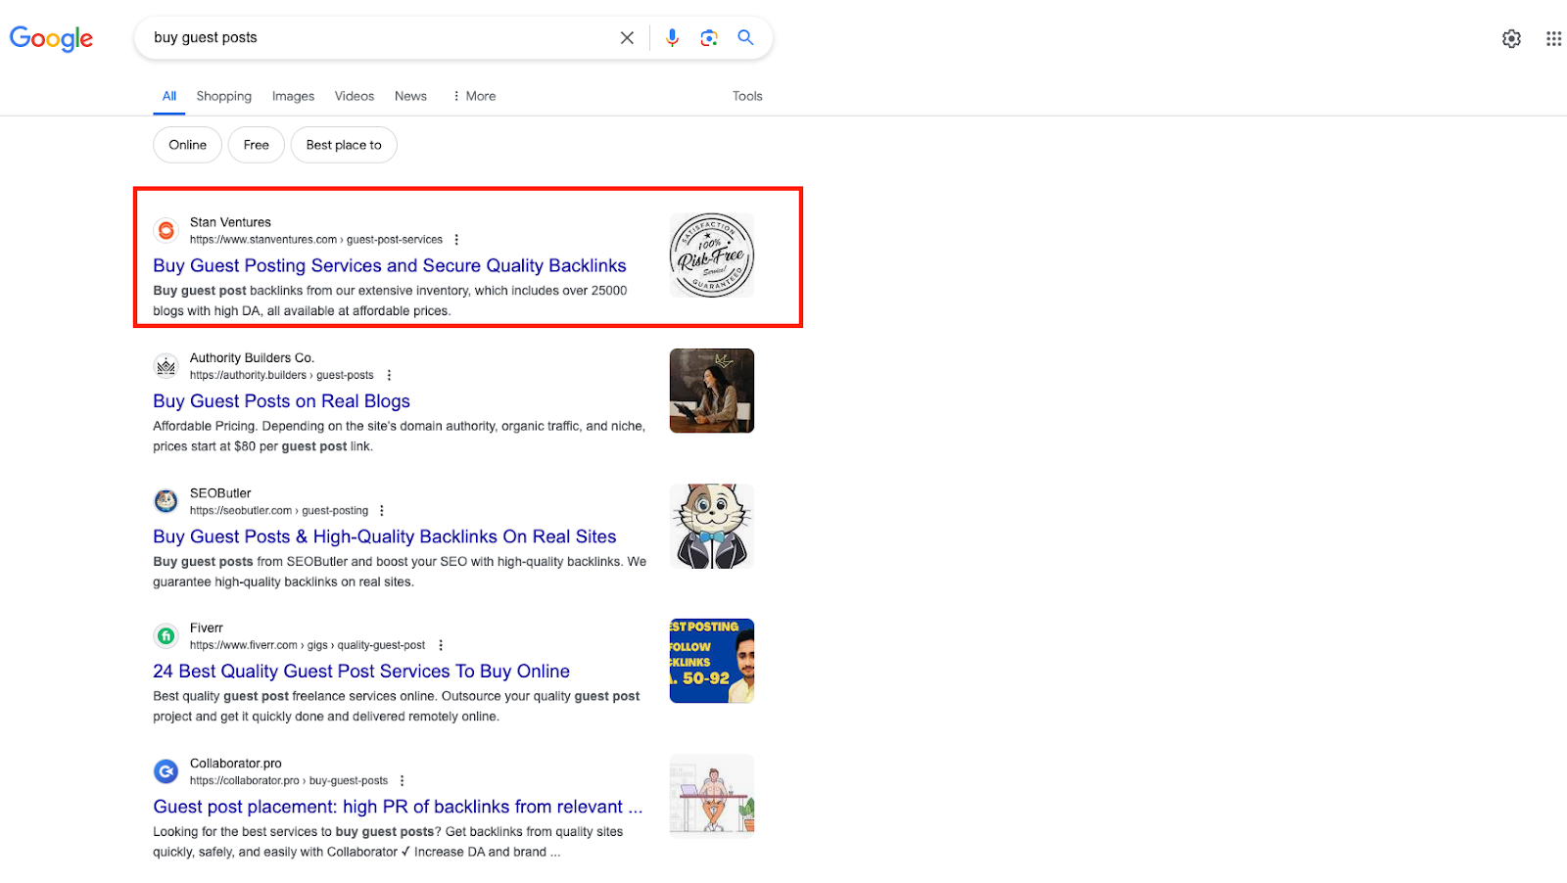
Task: Open options menu for SEOButler result
Action: point(382,511)
